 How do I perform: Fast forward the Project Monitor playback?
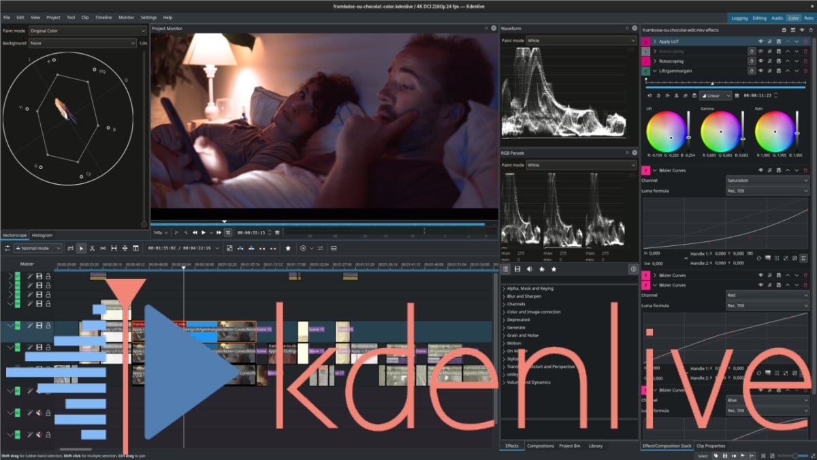(x=219, y=232)
